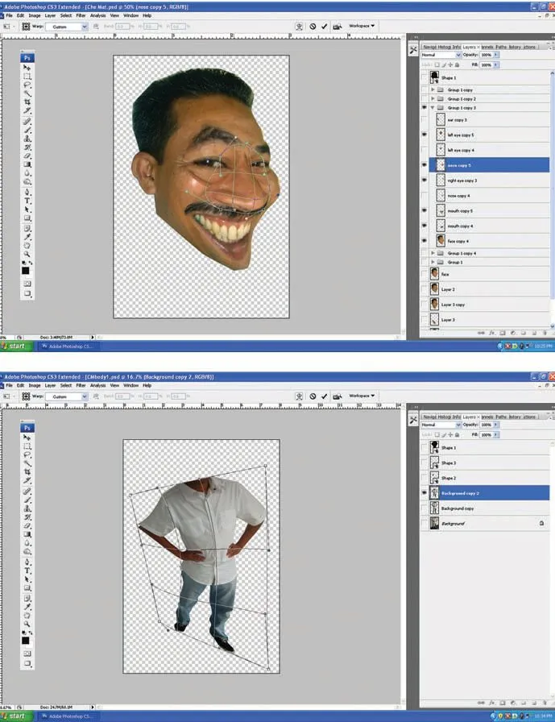
Task: Select the Type tool in top window
Action: click(27, 201)
